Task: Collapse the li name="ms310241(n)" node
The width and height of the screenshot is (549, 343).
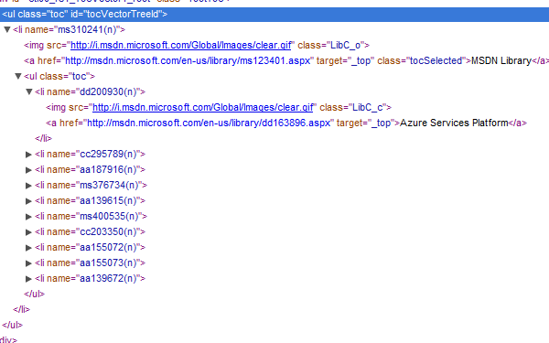Action: click(x=7, y=30)
